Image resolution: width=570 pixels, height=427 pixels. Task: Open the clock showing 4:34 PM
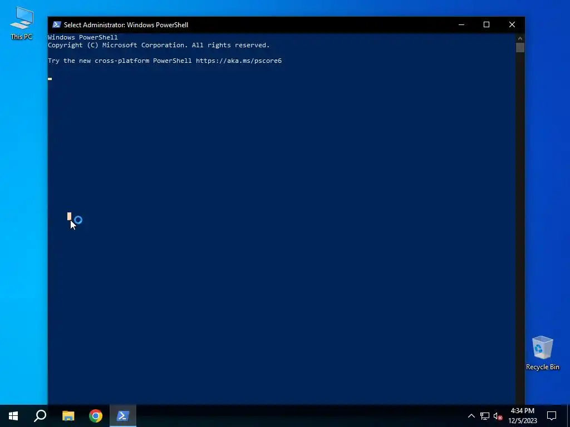coord(522,416)
